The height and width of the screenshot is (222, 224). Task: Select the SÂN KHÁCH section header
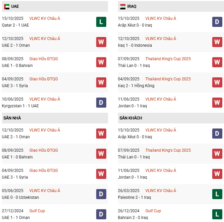[130, 118]
